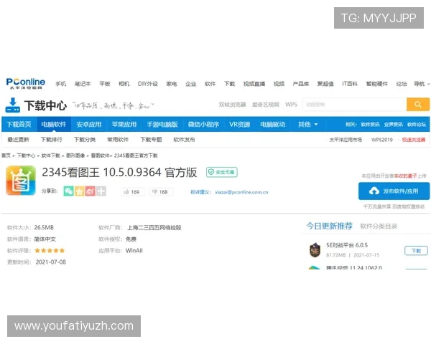Click 软件资讯 related link

tap(370, 125)
